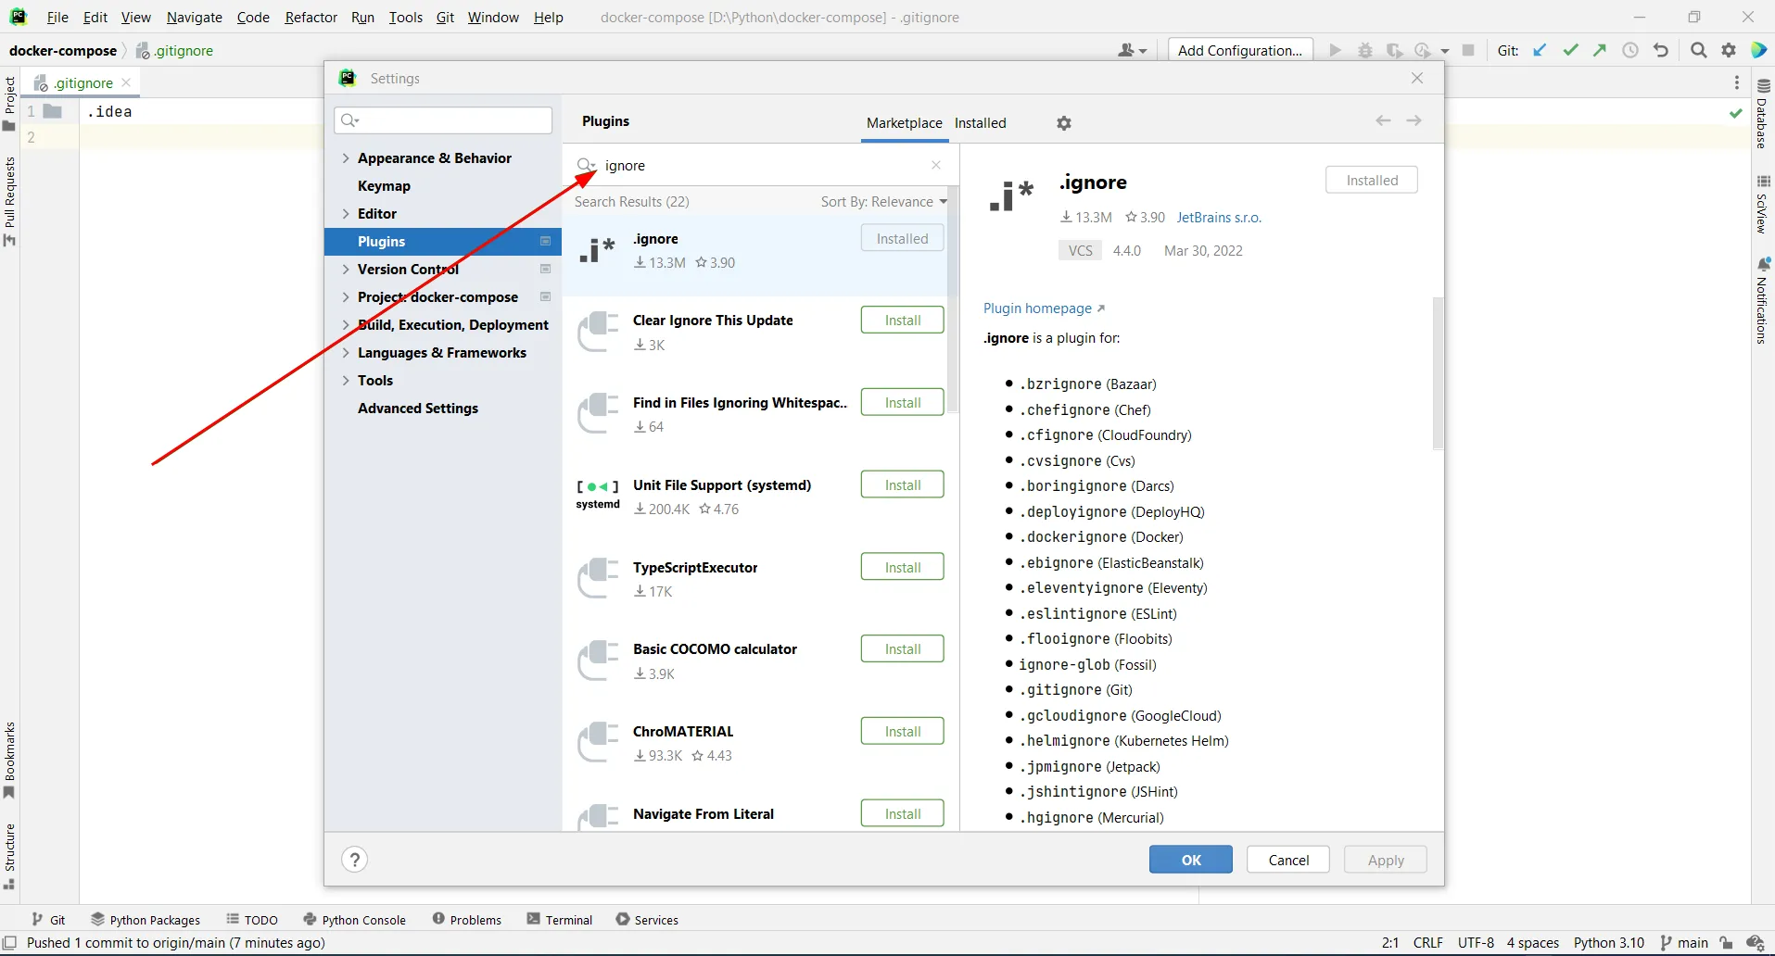Open Search Everywhere magnifier icon
The image size is (1775, 956).
click(x=1698, y=50)
